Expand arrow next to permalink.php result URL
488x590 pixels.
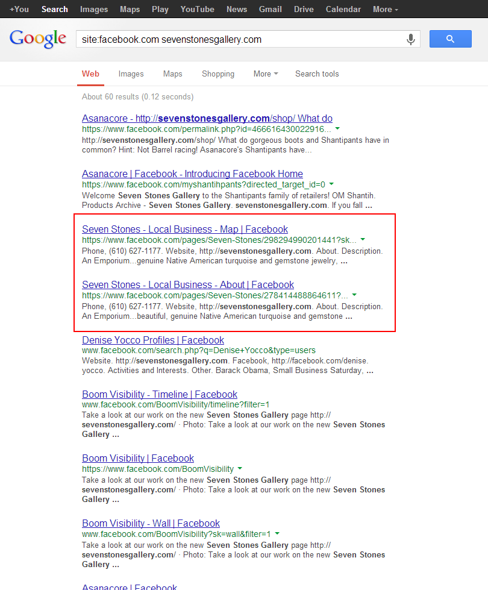pyautogui.click(x=337, y=129)
